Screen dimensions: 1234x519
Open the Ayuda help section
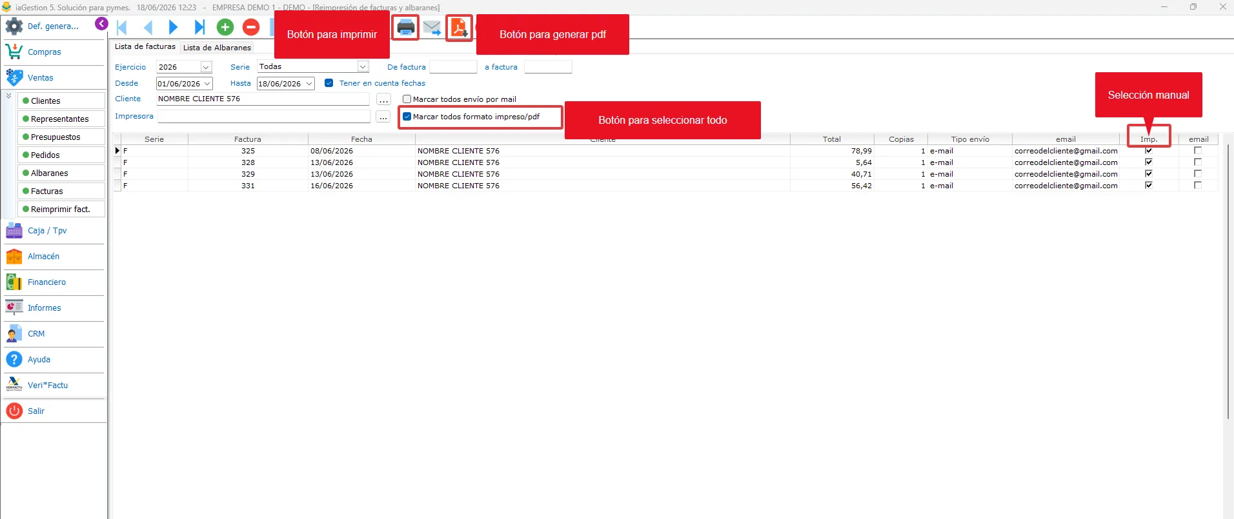pos(39,359)
